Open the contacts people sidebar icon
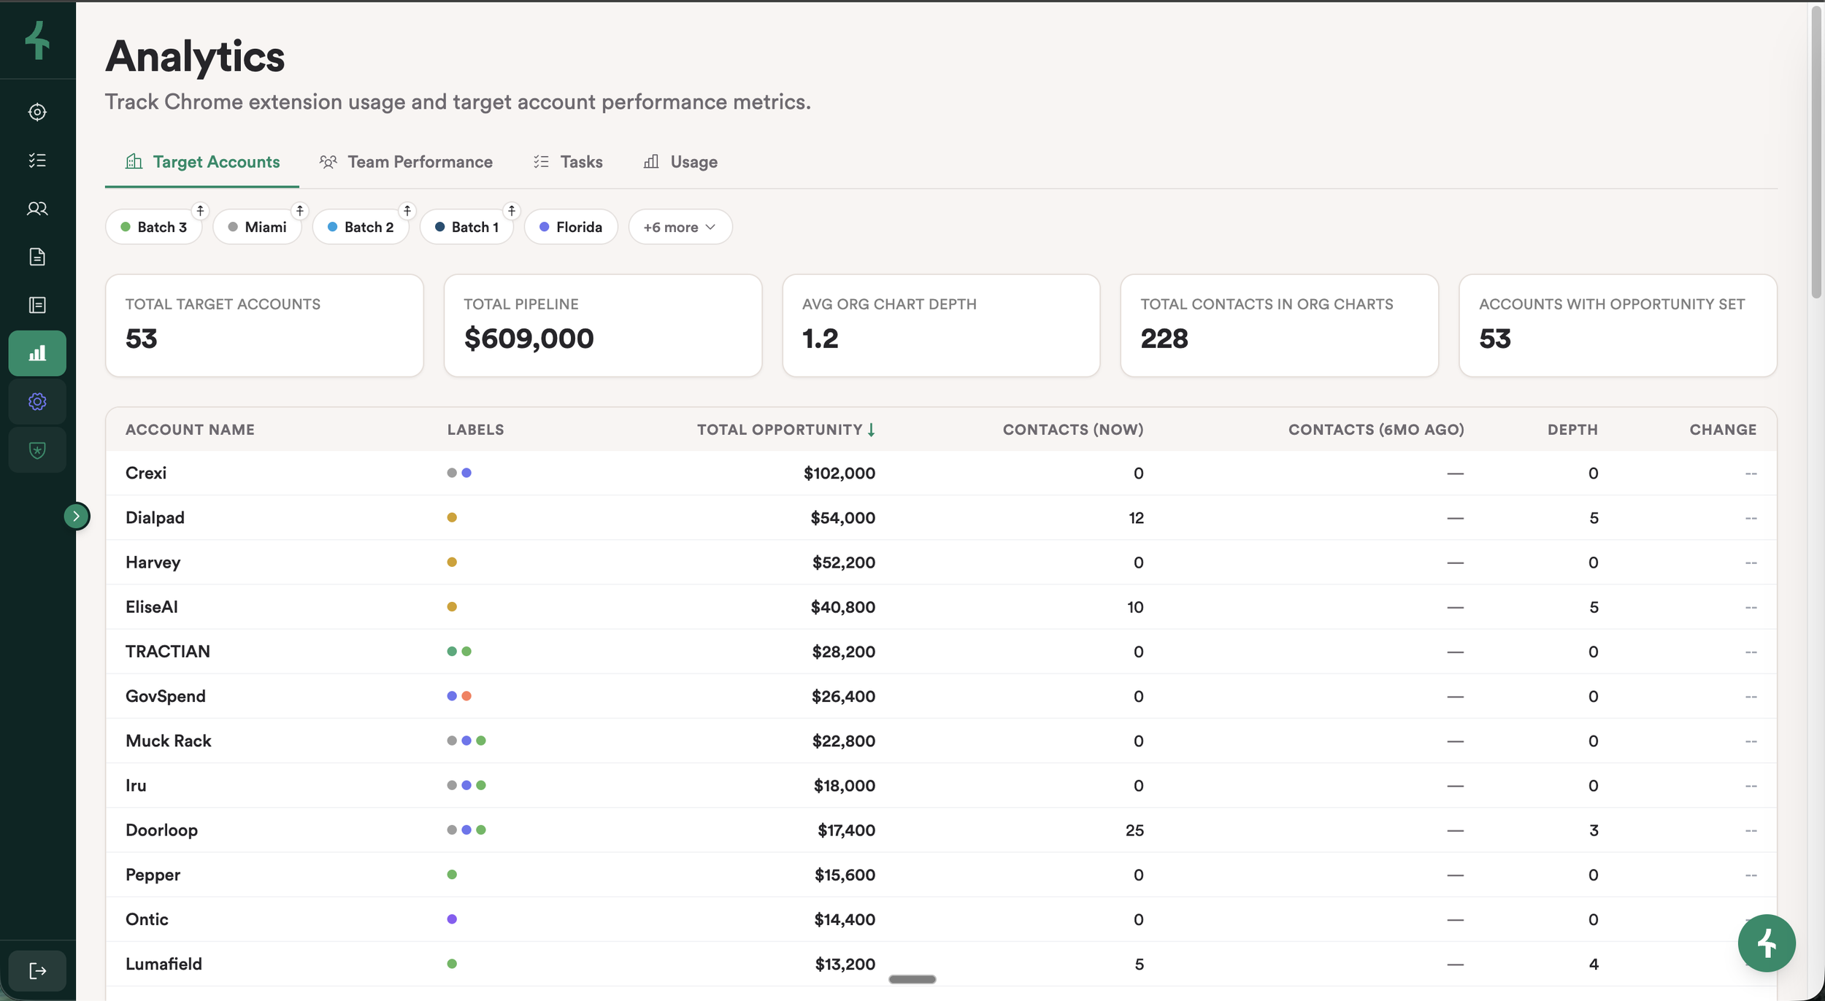The image size is (1825, 1001). (37, 209)
